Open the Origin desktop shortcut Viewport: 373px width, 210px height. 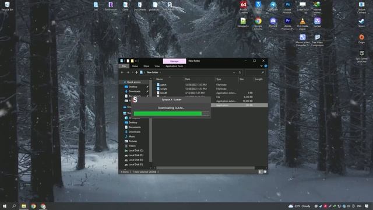pyautogui.click(x=361, y=38)
